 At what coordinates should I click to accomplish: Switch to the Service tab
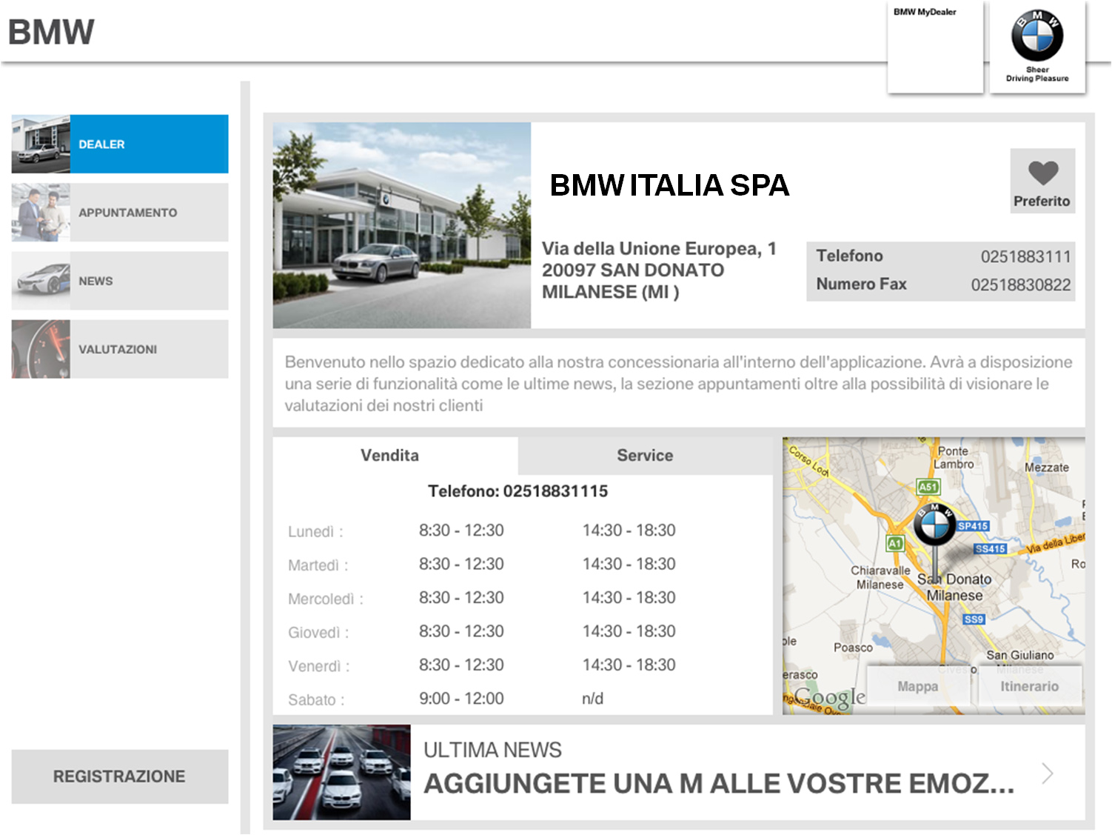(645, 456)
